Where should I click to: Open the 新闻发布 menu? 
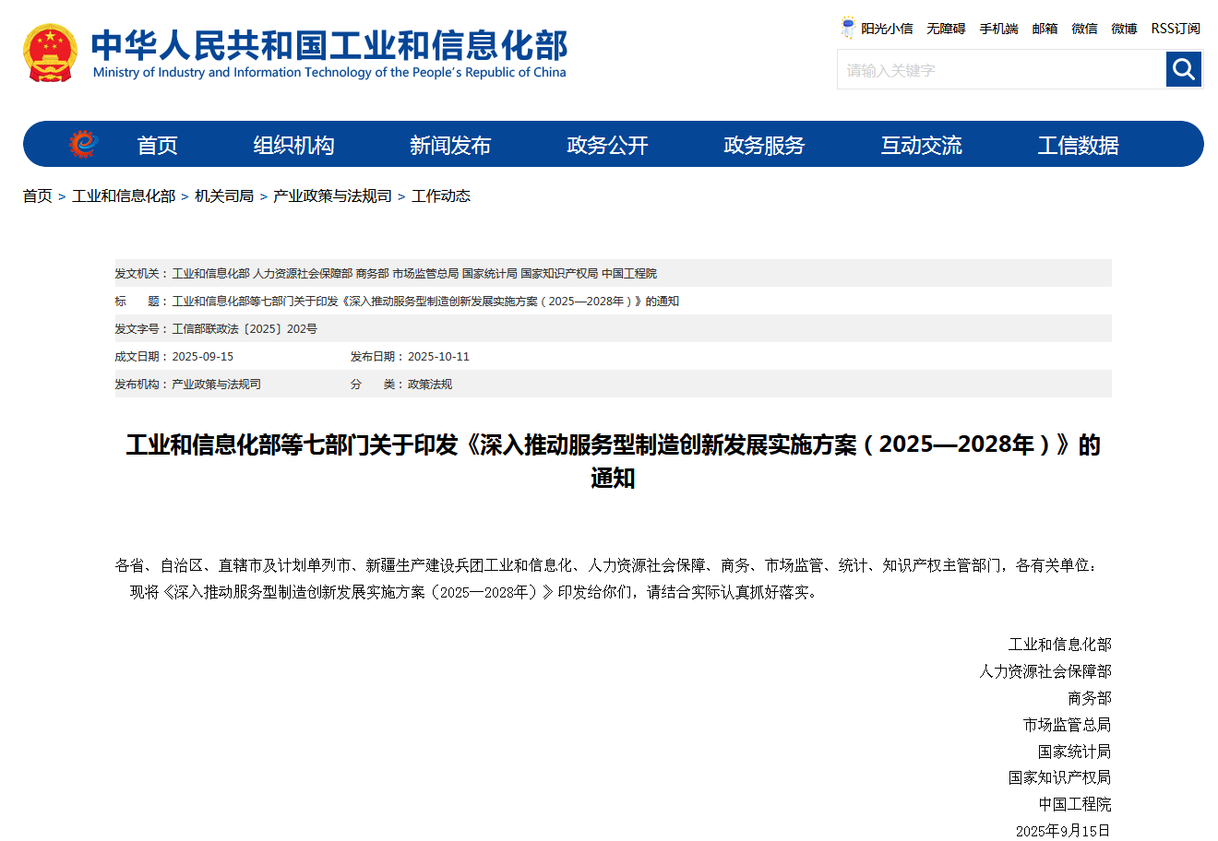pyautogui.click(x=450, y=145)
